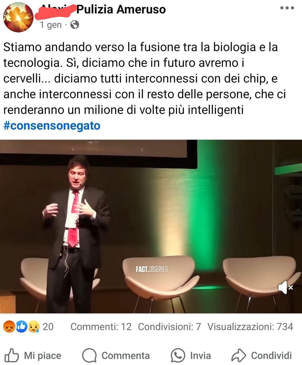The image size is (302, 365).
Task: View the Condivisioni: 7 shares list
Action: pyautogui.click(x=169, y=327)
